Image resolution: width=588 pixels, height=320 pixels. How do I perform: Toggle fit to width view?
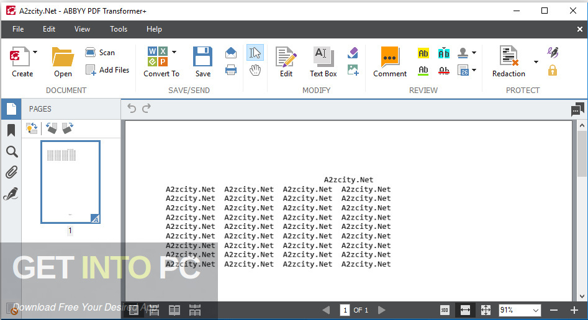pyautogui.click(x=465, y=310)
